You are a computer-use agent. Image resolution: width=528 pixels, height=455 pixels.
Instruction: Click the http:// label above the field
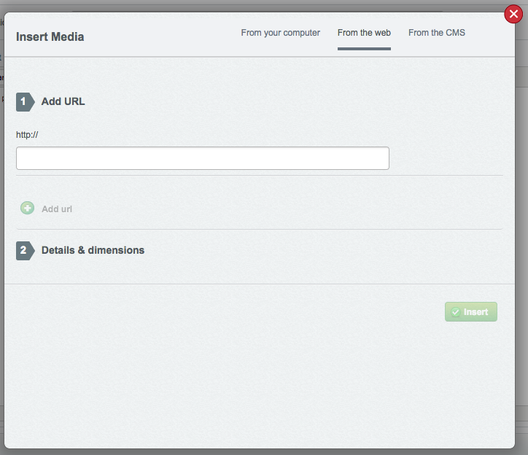26,134
